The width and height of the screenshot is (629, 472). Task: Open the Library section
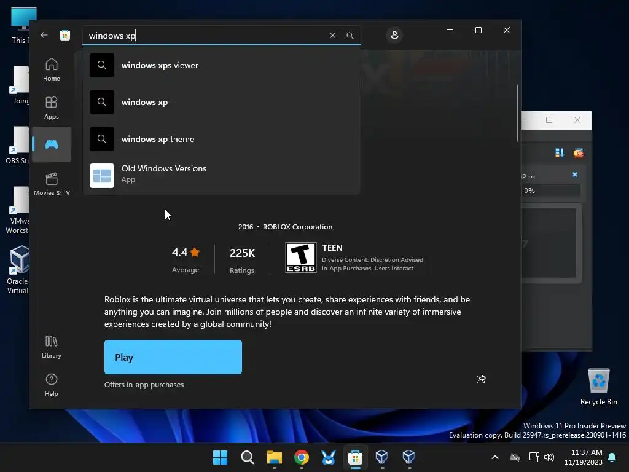52,347
